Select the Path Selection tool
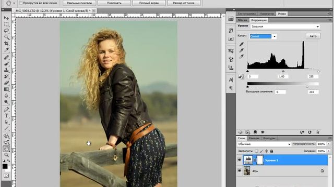334x187 pixels. [6, 123]
